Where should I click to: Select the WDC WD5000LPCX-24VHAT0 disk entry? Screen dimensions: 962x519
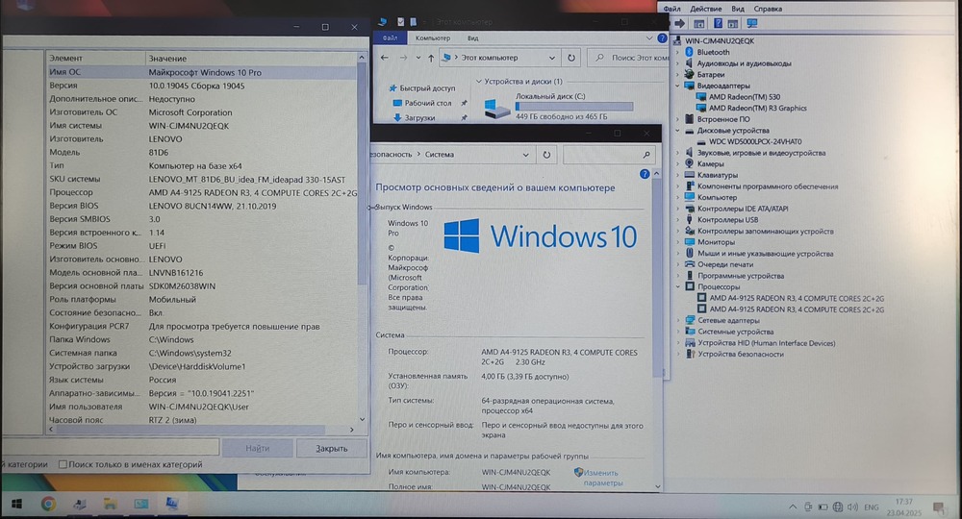pos(755,141)
